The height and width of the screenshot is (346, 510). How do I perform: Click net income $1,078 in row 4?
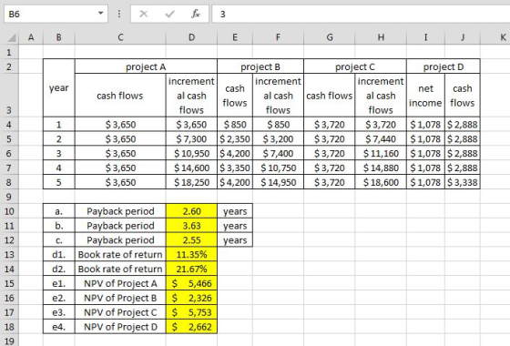point(425,124)
